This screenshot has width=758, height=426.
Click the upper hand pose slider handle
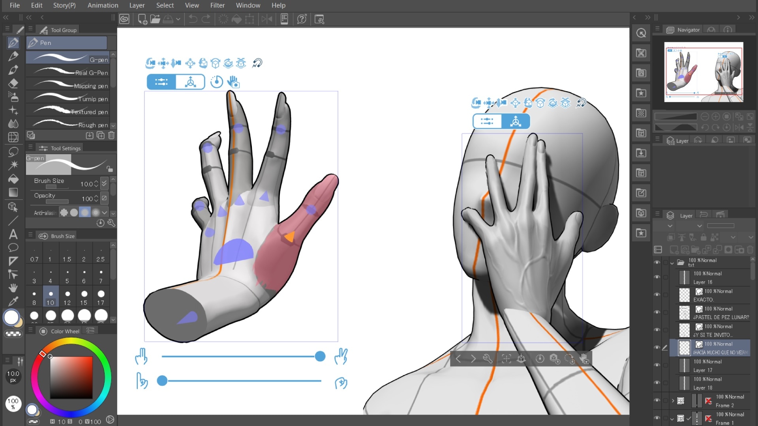coord(320,357)
